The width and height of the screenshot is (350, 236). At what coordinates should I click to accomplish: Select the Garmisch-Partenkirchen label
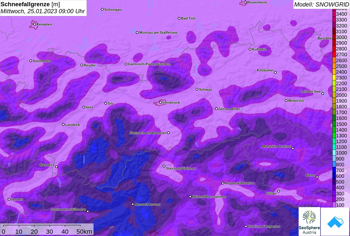pos(149,64)
